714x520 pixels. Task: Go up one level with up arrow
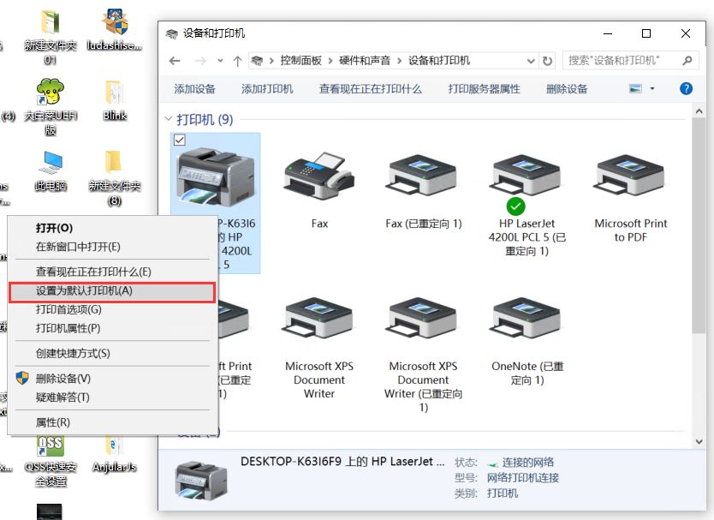pyautogui.click(x=237, y=61)
